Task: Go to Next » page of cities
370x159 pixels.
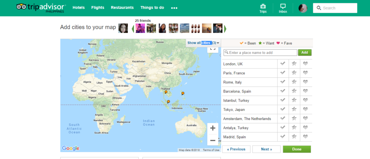Action: pos(266,149)
